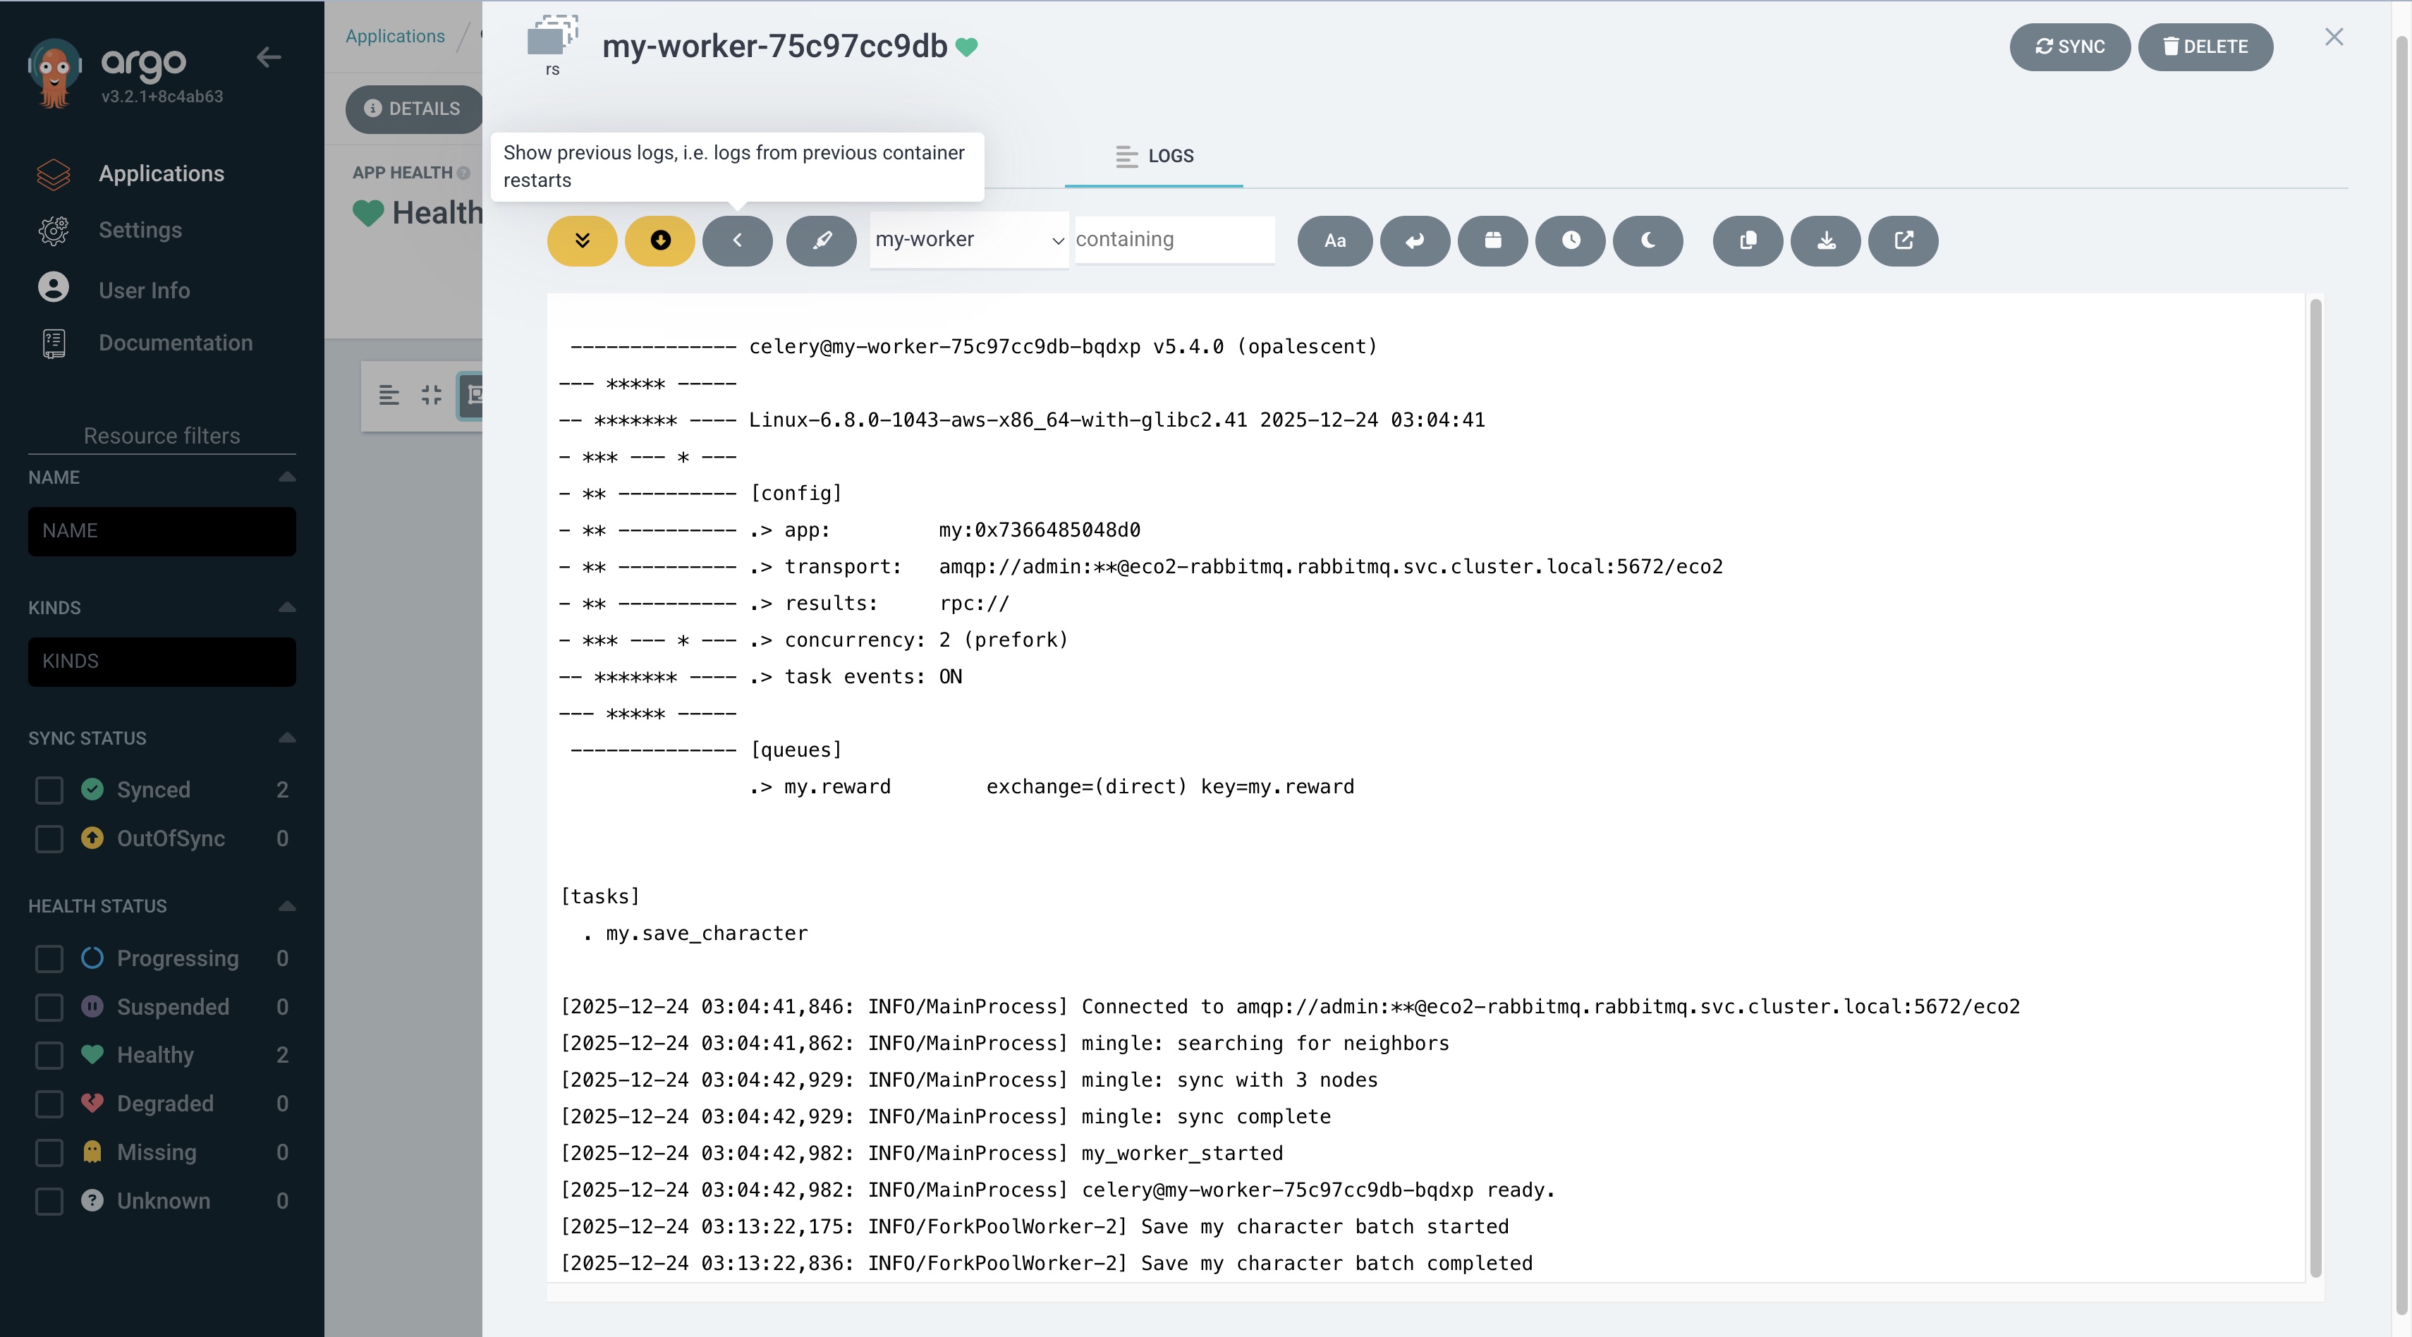Screen dimensions: 2412x1337
Task: Collapse the SYNC STATUS filter section
Action: pos(288,738)
